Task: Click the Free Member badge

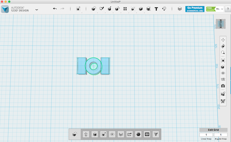Action: coord(211,9)
